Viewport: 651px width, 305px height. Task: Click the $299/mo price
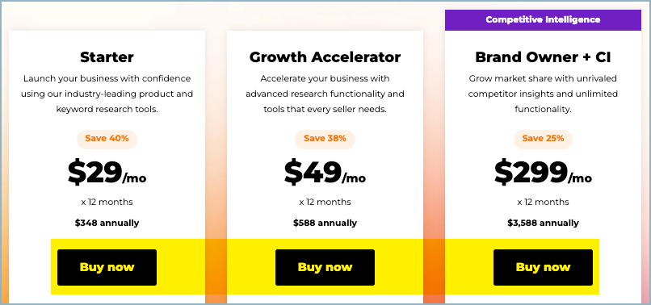[x=543, y=172]
